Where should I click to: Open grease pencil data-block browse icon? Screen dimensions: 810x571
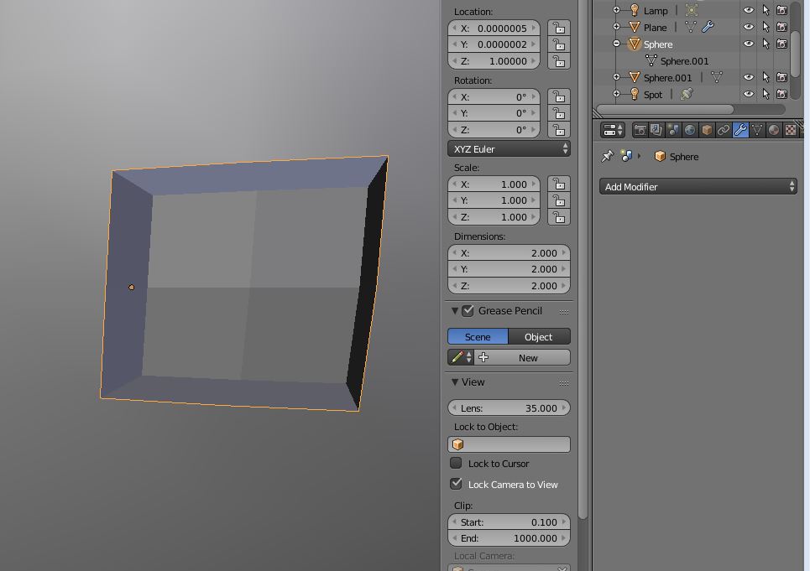click(461, 357)
